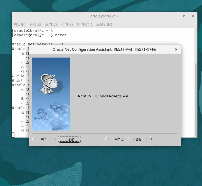The height and width of the screenshot is (186, 202).
Task: Click the 'netca' command text in terminal
Action: 61,35
